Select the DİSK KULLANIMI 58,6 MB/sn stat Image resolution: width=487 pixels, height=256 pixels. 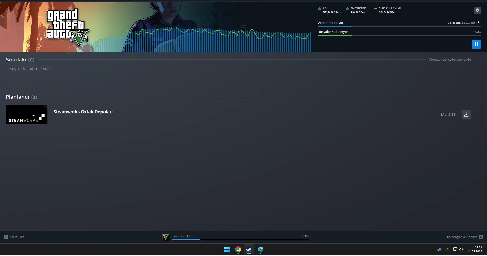click(x=387, y=10)
